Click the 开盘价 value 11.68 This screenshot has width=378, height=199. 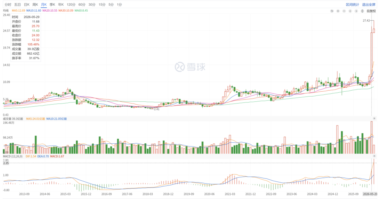pyautogui.click(x=36, y=22)
